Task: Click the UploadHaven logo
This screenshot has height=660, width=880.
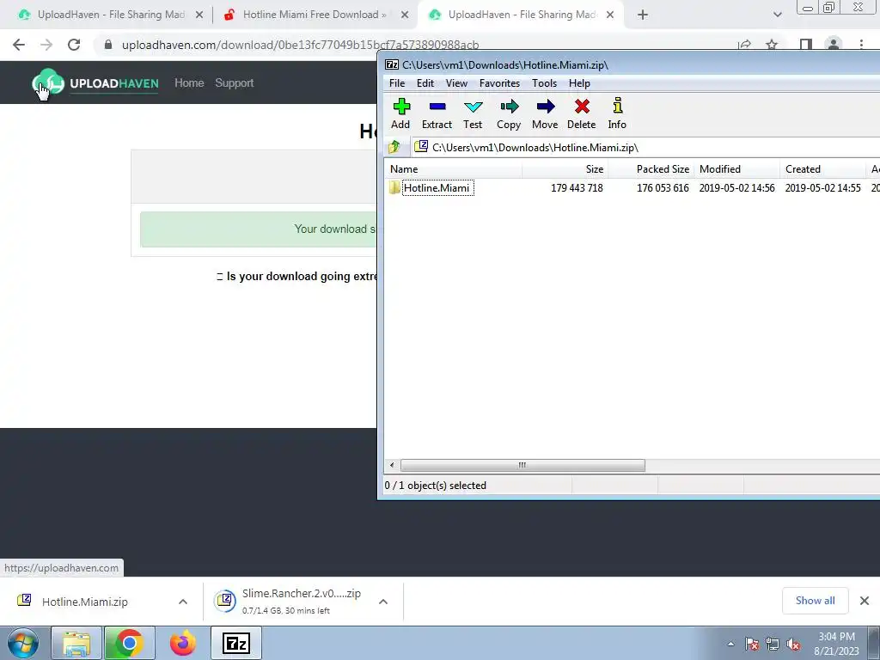Action: [x=95, y=83]
